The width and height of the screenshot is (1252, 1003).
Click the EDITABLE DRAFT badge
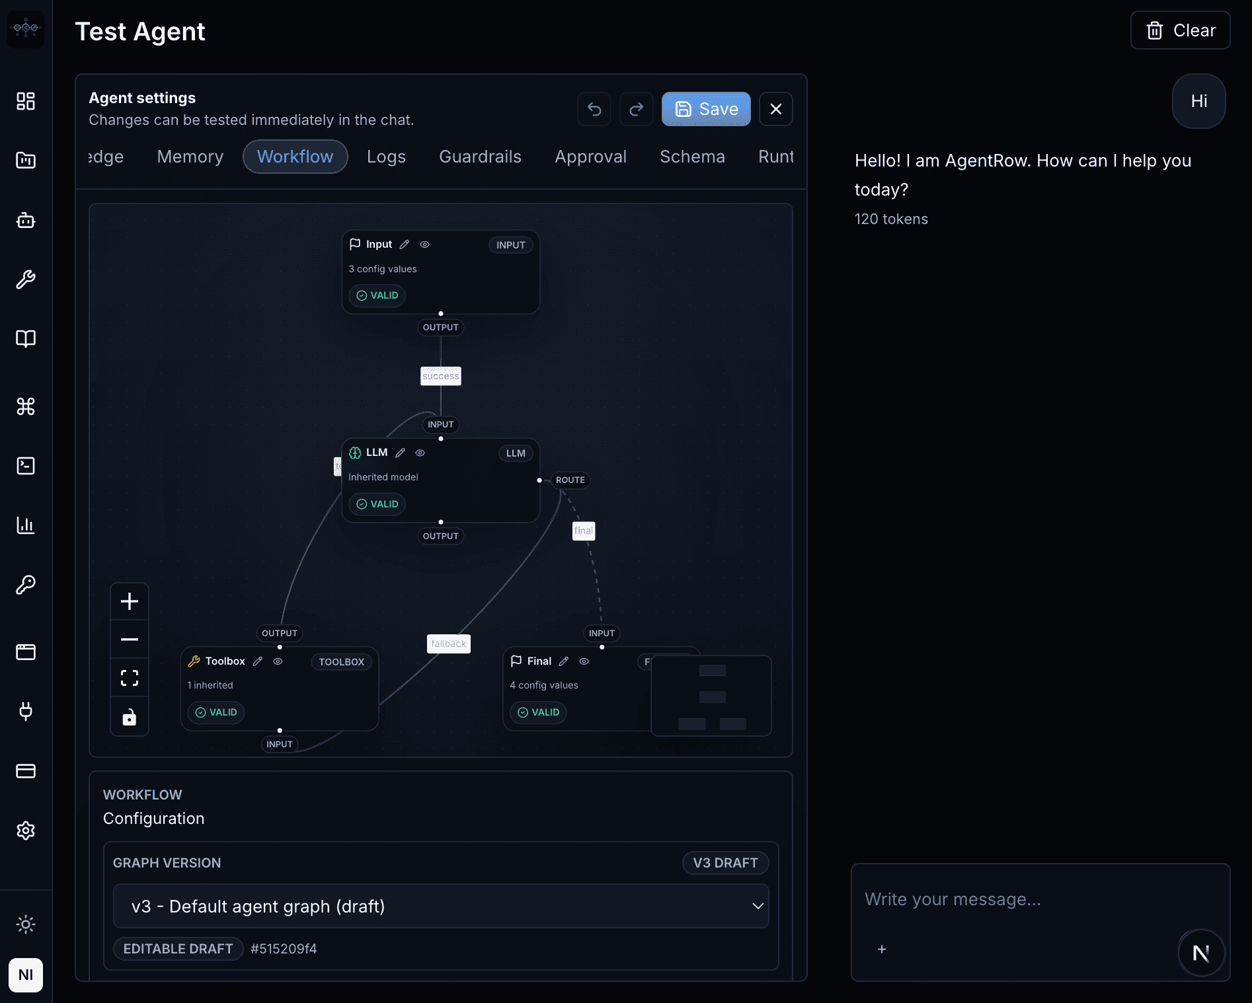[x=178, y=949]
